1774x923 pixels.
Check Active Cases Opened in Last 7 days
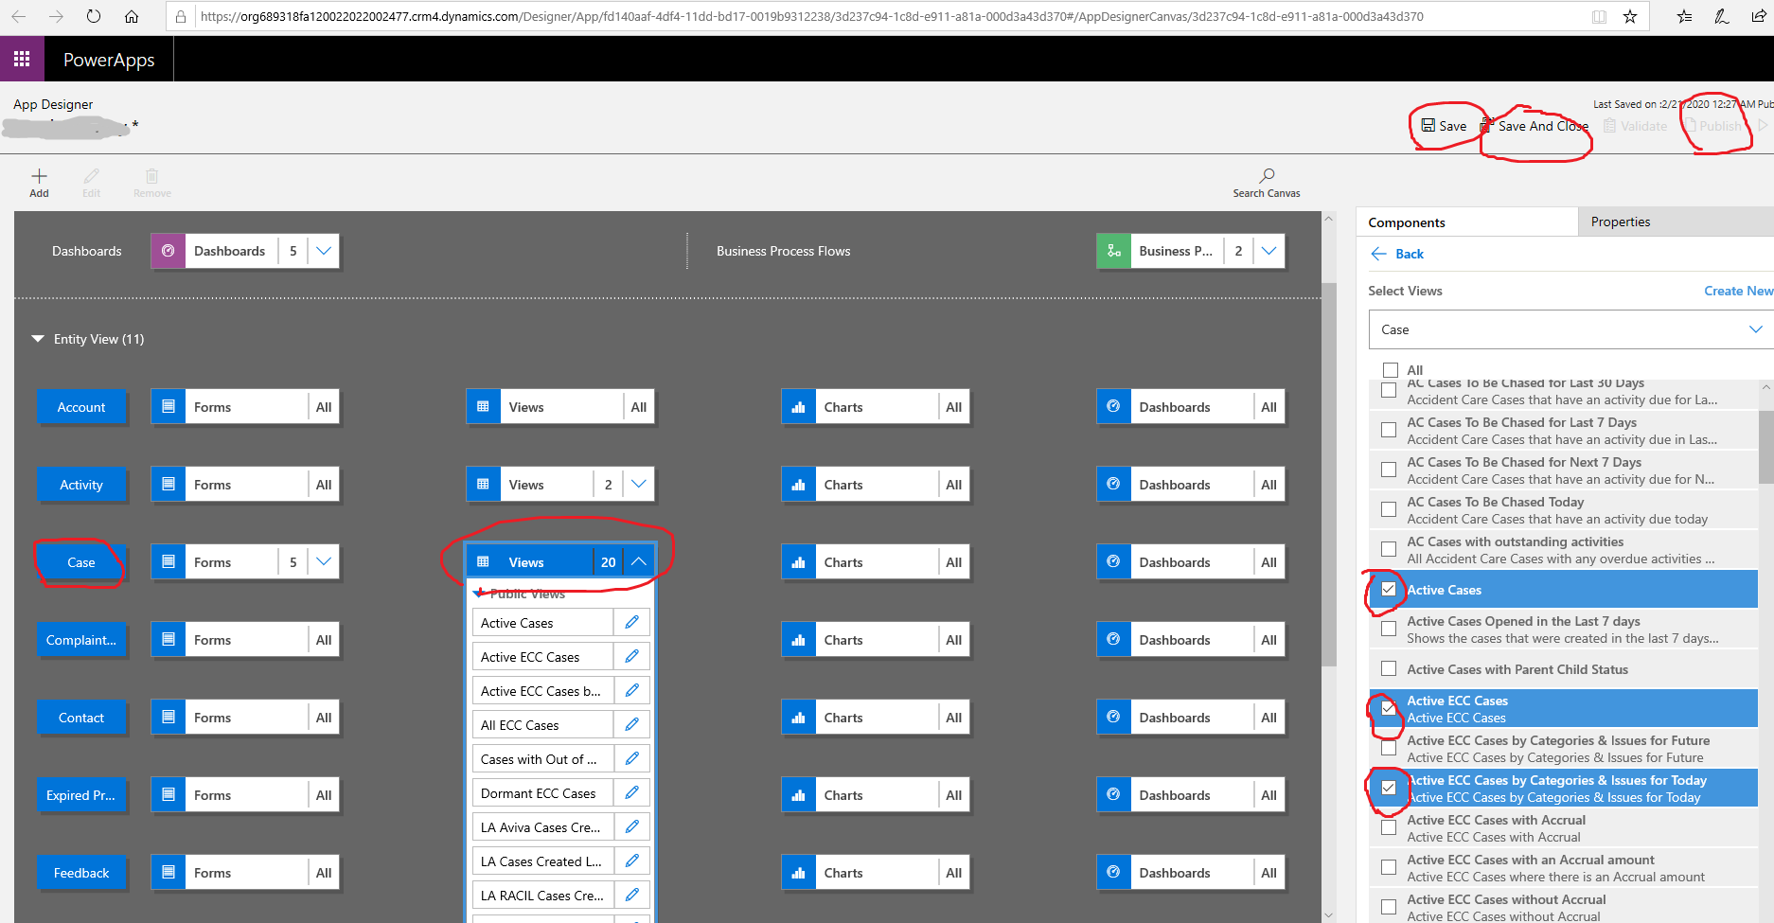1389,630
